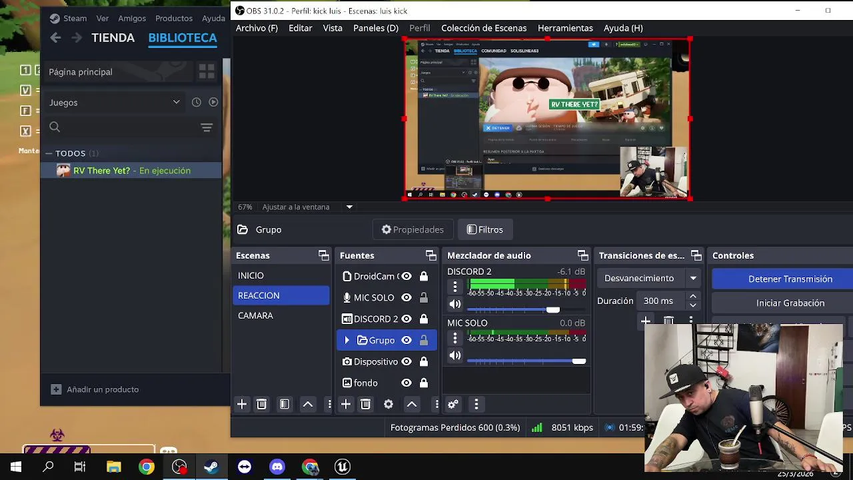Move the selected source up
The height and width of the screenshot is (480, 853).
412,404
